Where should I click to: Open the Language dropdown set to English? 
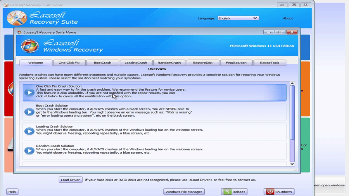tap(238, 18)
